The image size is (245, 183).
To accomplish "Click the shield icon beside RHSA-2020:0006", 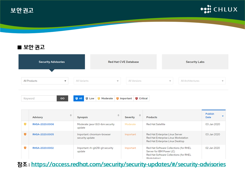I will (25, 124).
